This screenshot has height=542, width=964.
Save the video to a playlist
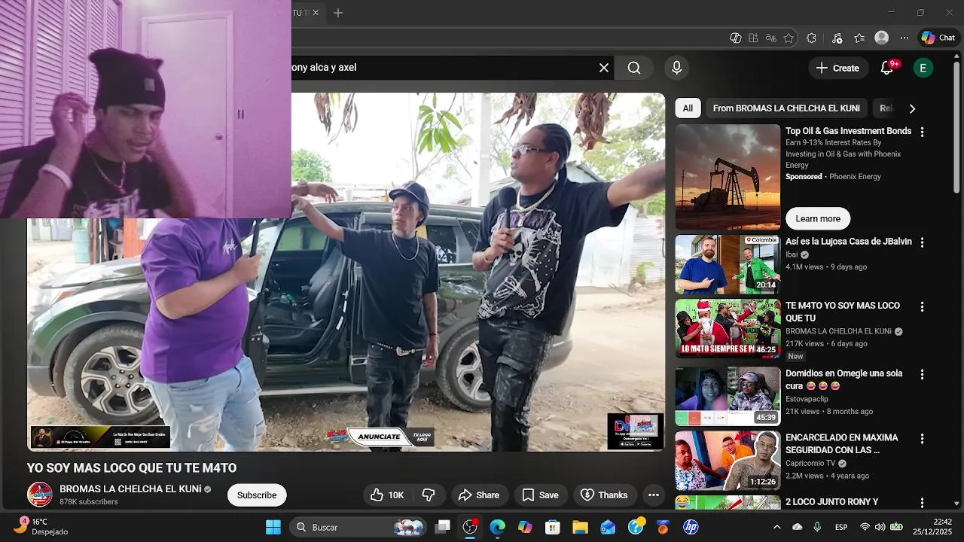[541, 495]
